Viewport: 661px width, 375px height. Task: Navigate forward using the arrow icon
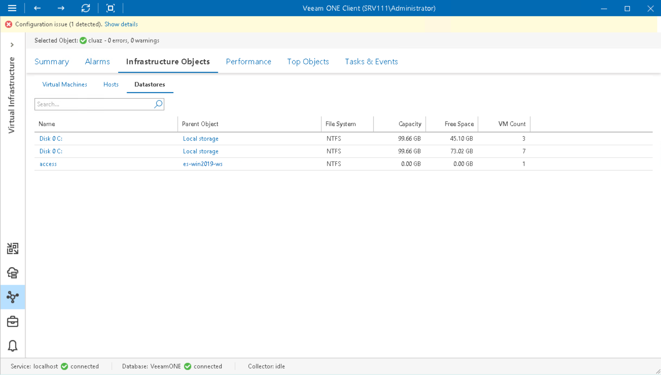pos(60,8)
